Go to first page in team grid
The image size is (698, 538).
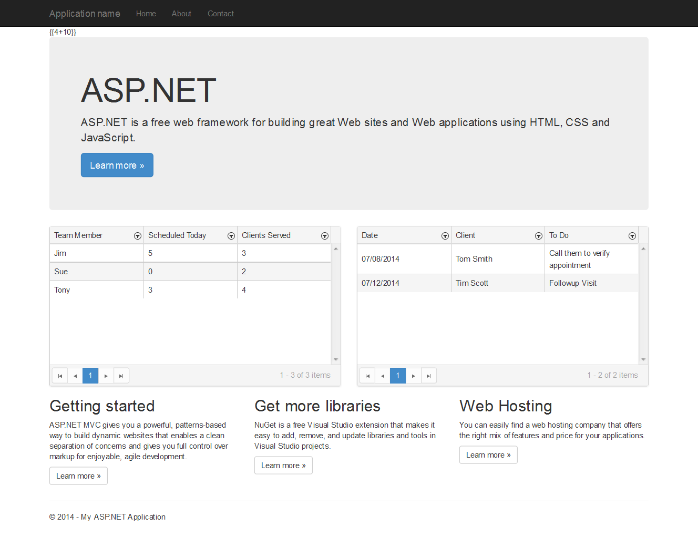(60, 376)
